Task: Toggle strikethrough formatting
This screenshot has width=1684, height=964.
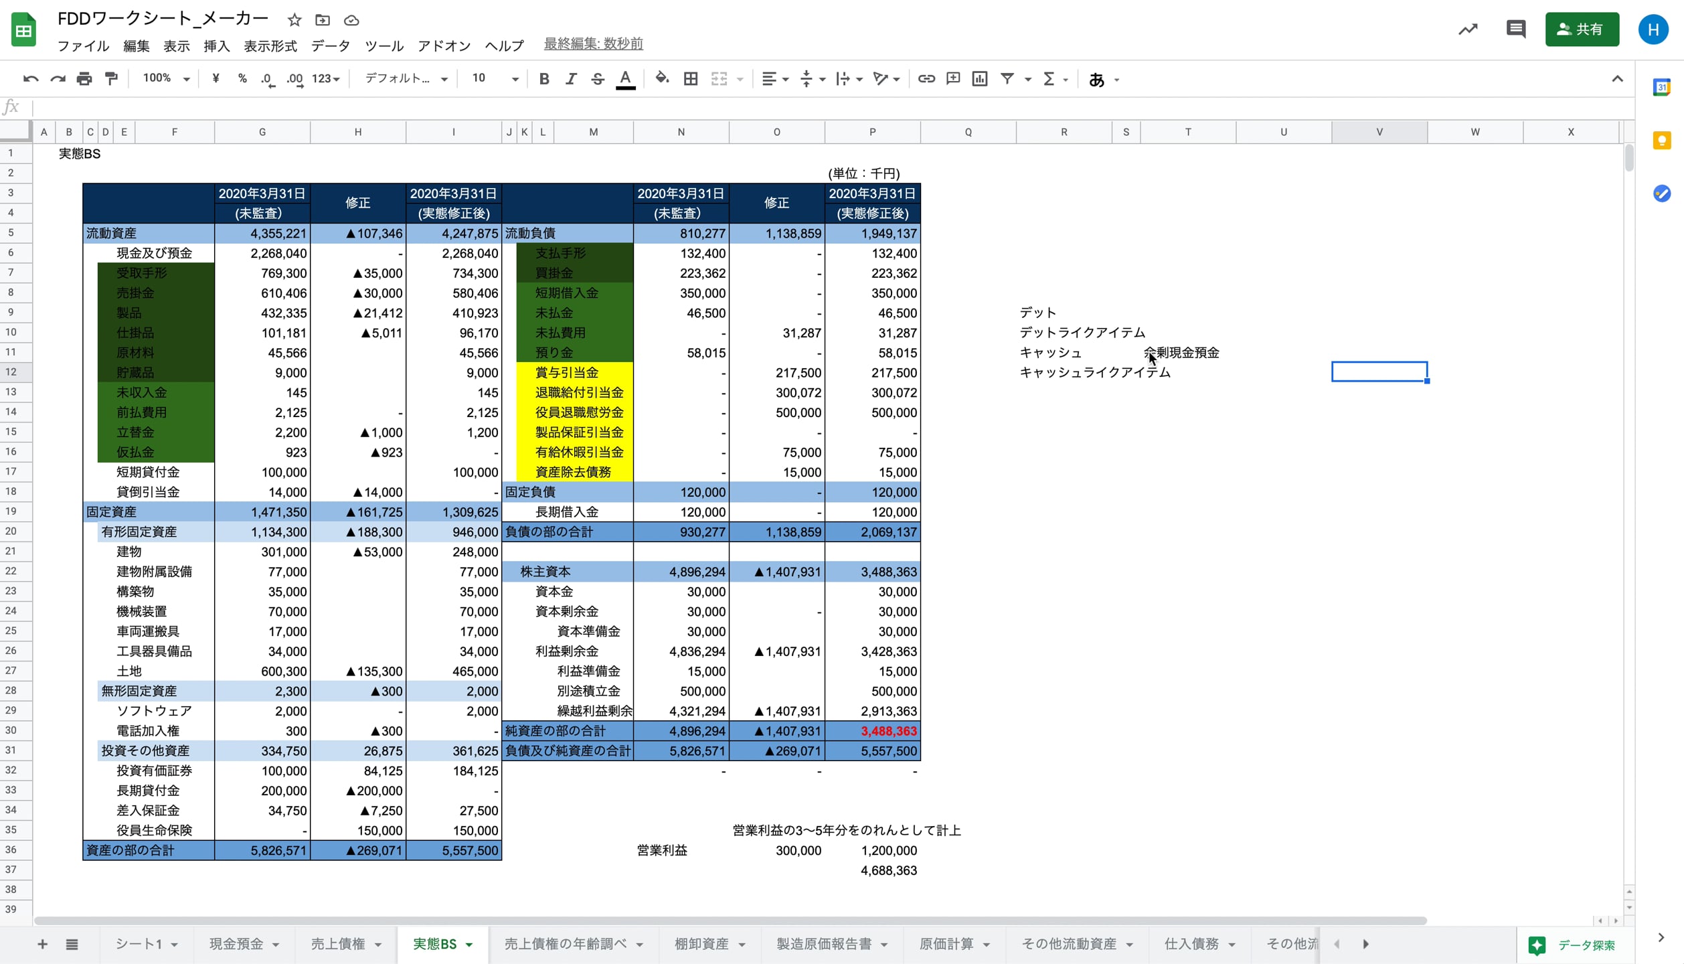Action: (x=597, y=79)
